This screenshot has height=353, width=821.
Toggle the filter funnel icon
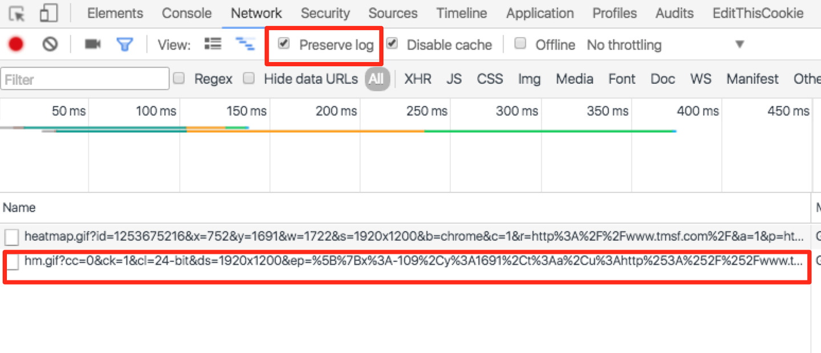124,44
